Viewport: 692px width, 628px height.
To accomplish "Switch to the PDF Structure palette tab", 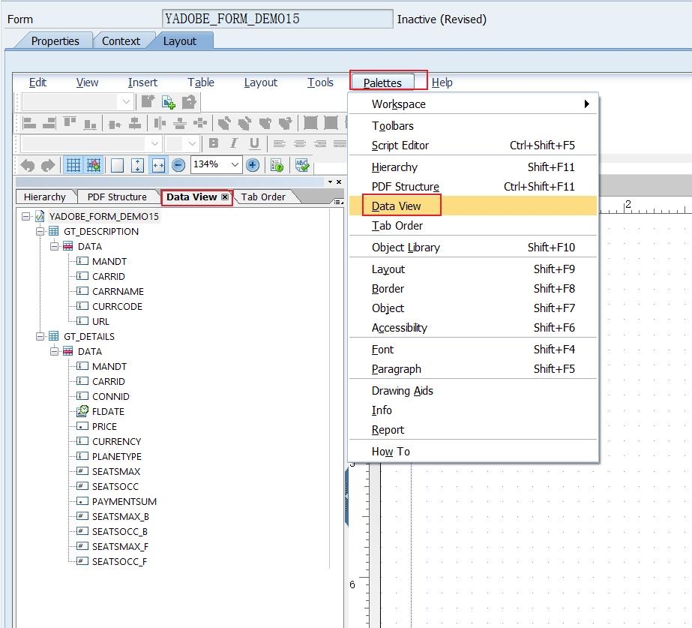I will pyautogui.click(x=117, y=197).
